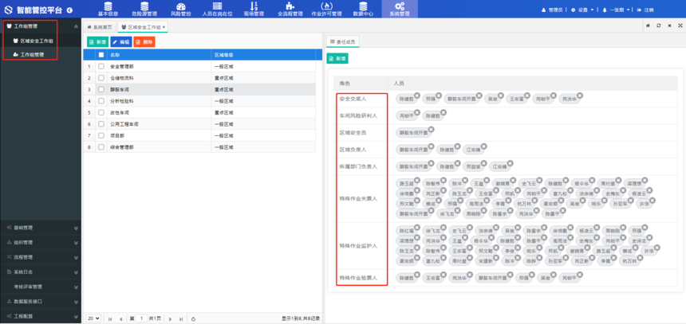This screenshot has height=324, width=686.
Task: Open the 基本信息 module icon
Action: click(x=107, y=6)
